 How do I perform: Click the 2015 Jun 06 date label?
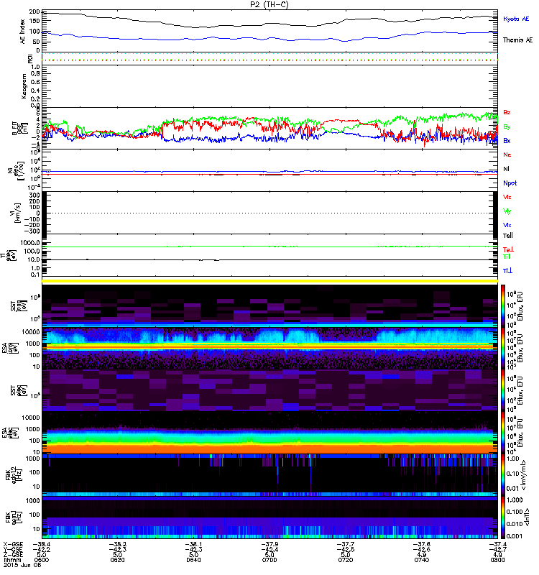22,565
